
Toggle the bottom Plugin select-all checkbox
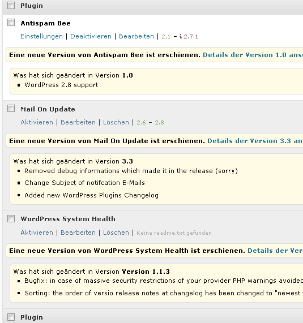(x=11, y=317)
